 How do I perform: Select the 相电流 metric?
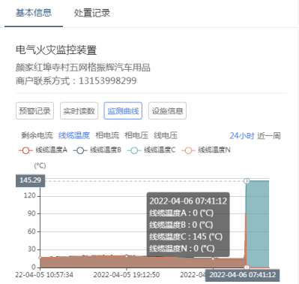point(107,135)
